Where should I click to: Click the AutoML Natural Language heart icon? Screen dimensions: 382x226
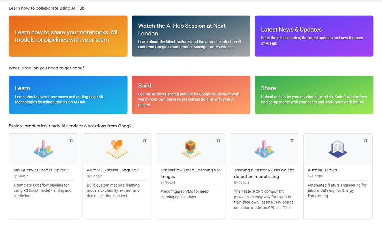(117, 149)
